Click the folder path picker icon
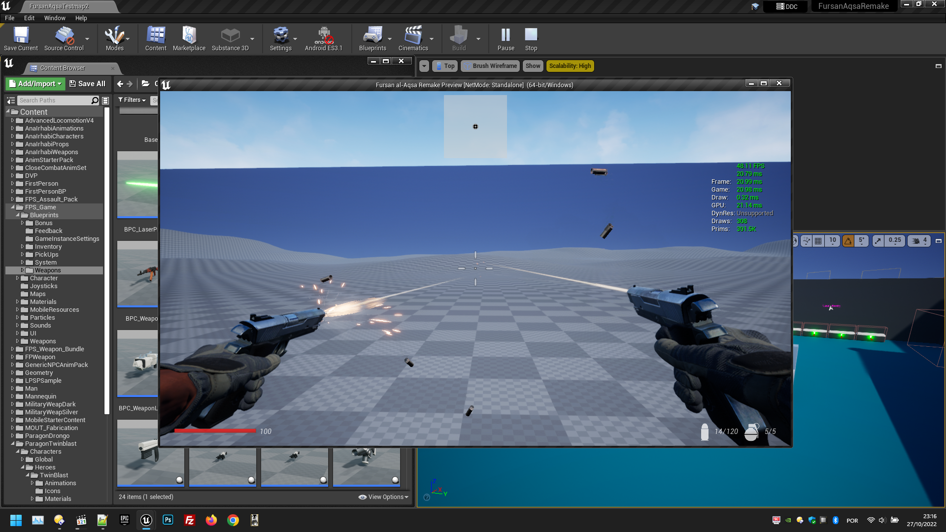The image size is (946, 532). [x=146, y=84]
